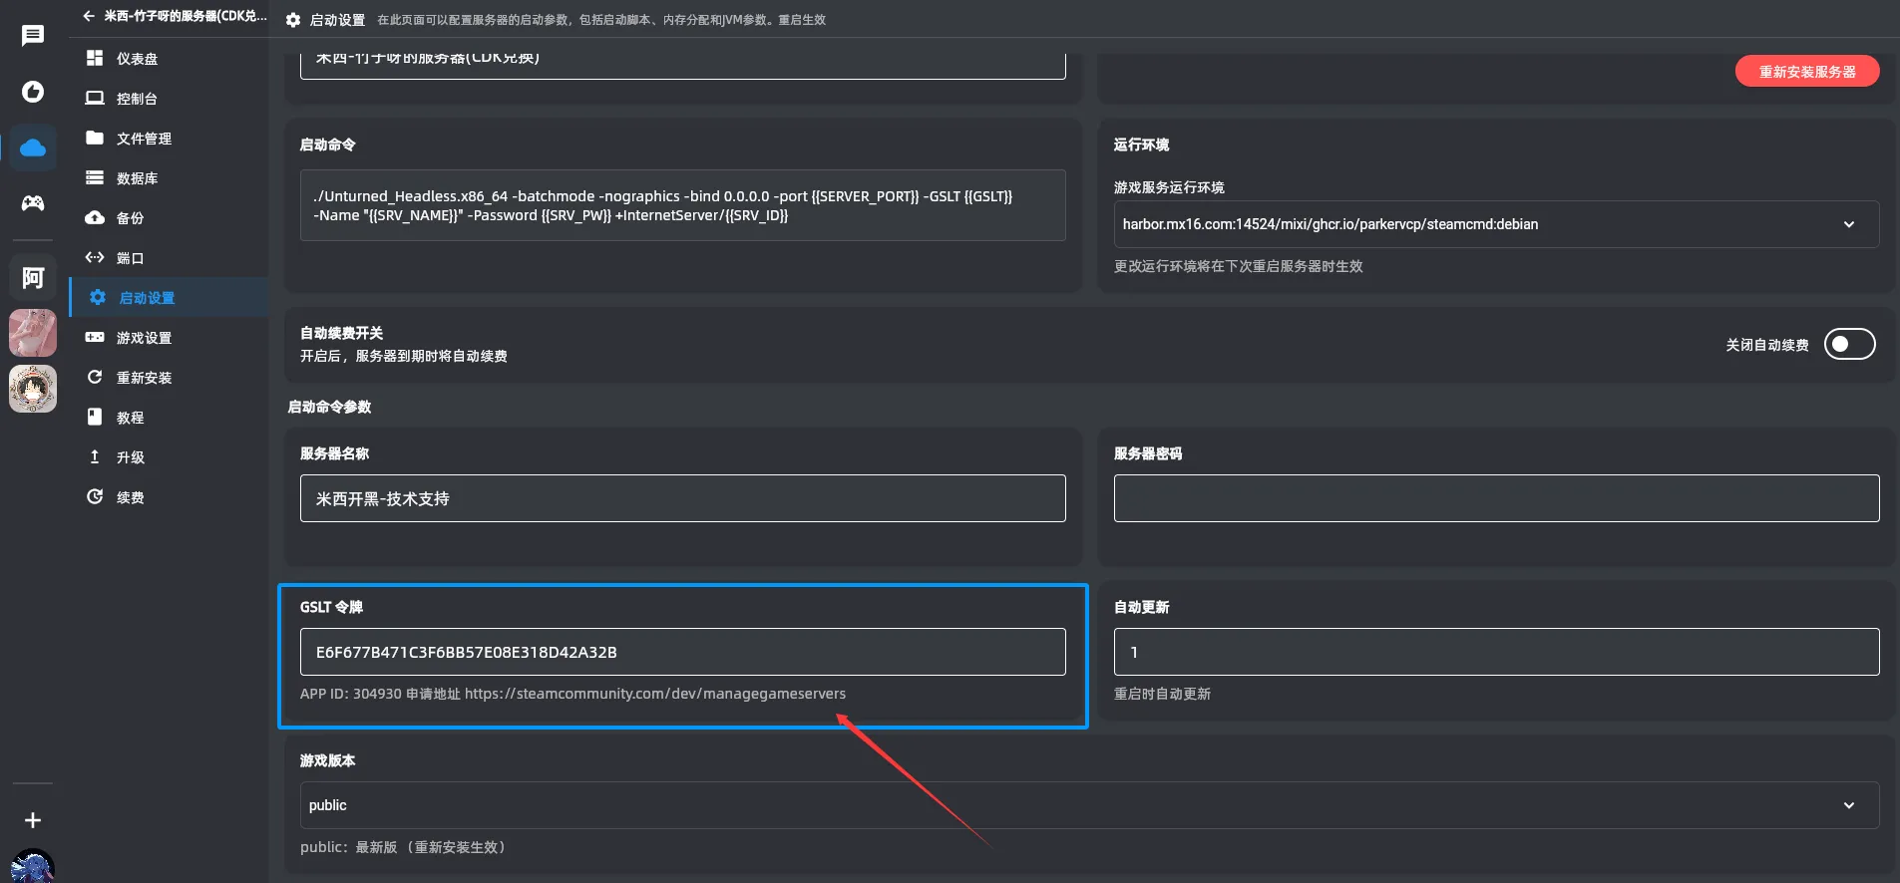This screenshot has height=883, width=1900.
Task: Focus the 服务器名称 server name field
Action: click(x=682, y=498)
